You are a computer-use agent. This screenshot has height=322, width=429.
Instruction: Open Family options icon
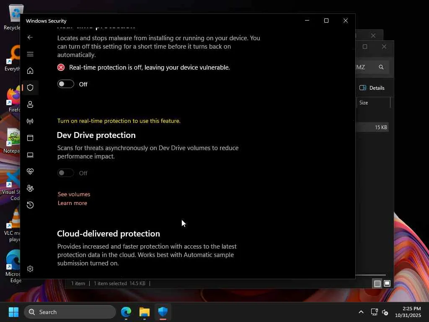click(x=30, y=188)
